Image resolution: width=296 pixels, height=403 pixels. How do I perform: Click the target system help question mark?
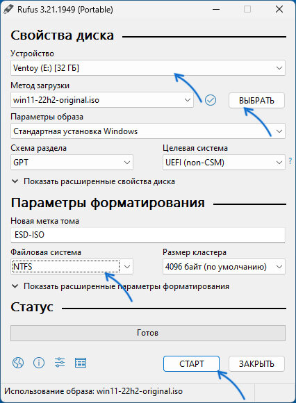pyautogui.click(x=290, y=161)
